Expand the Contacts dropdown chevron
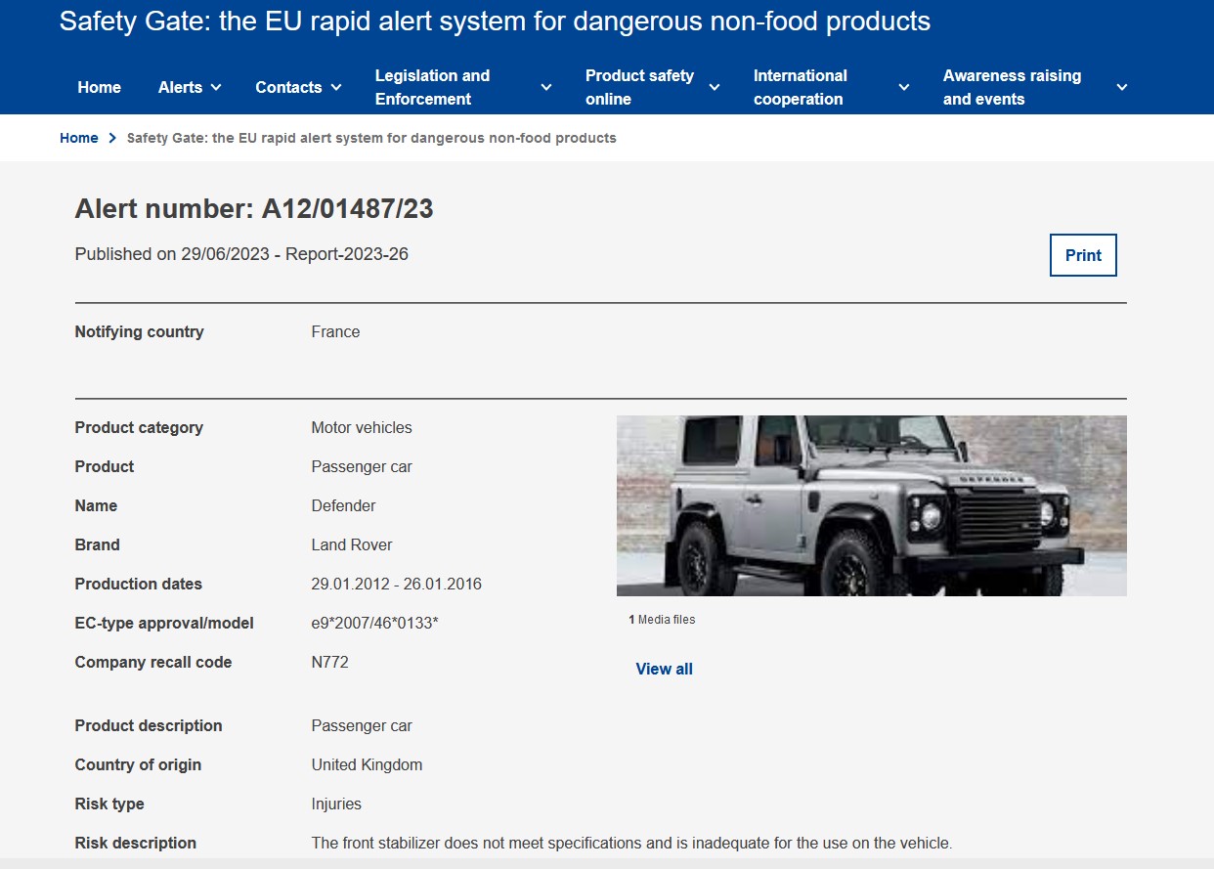The image size is (1214, 869). (336, 87)
